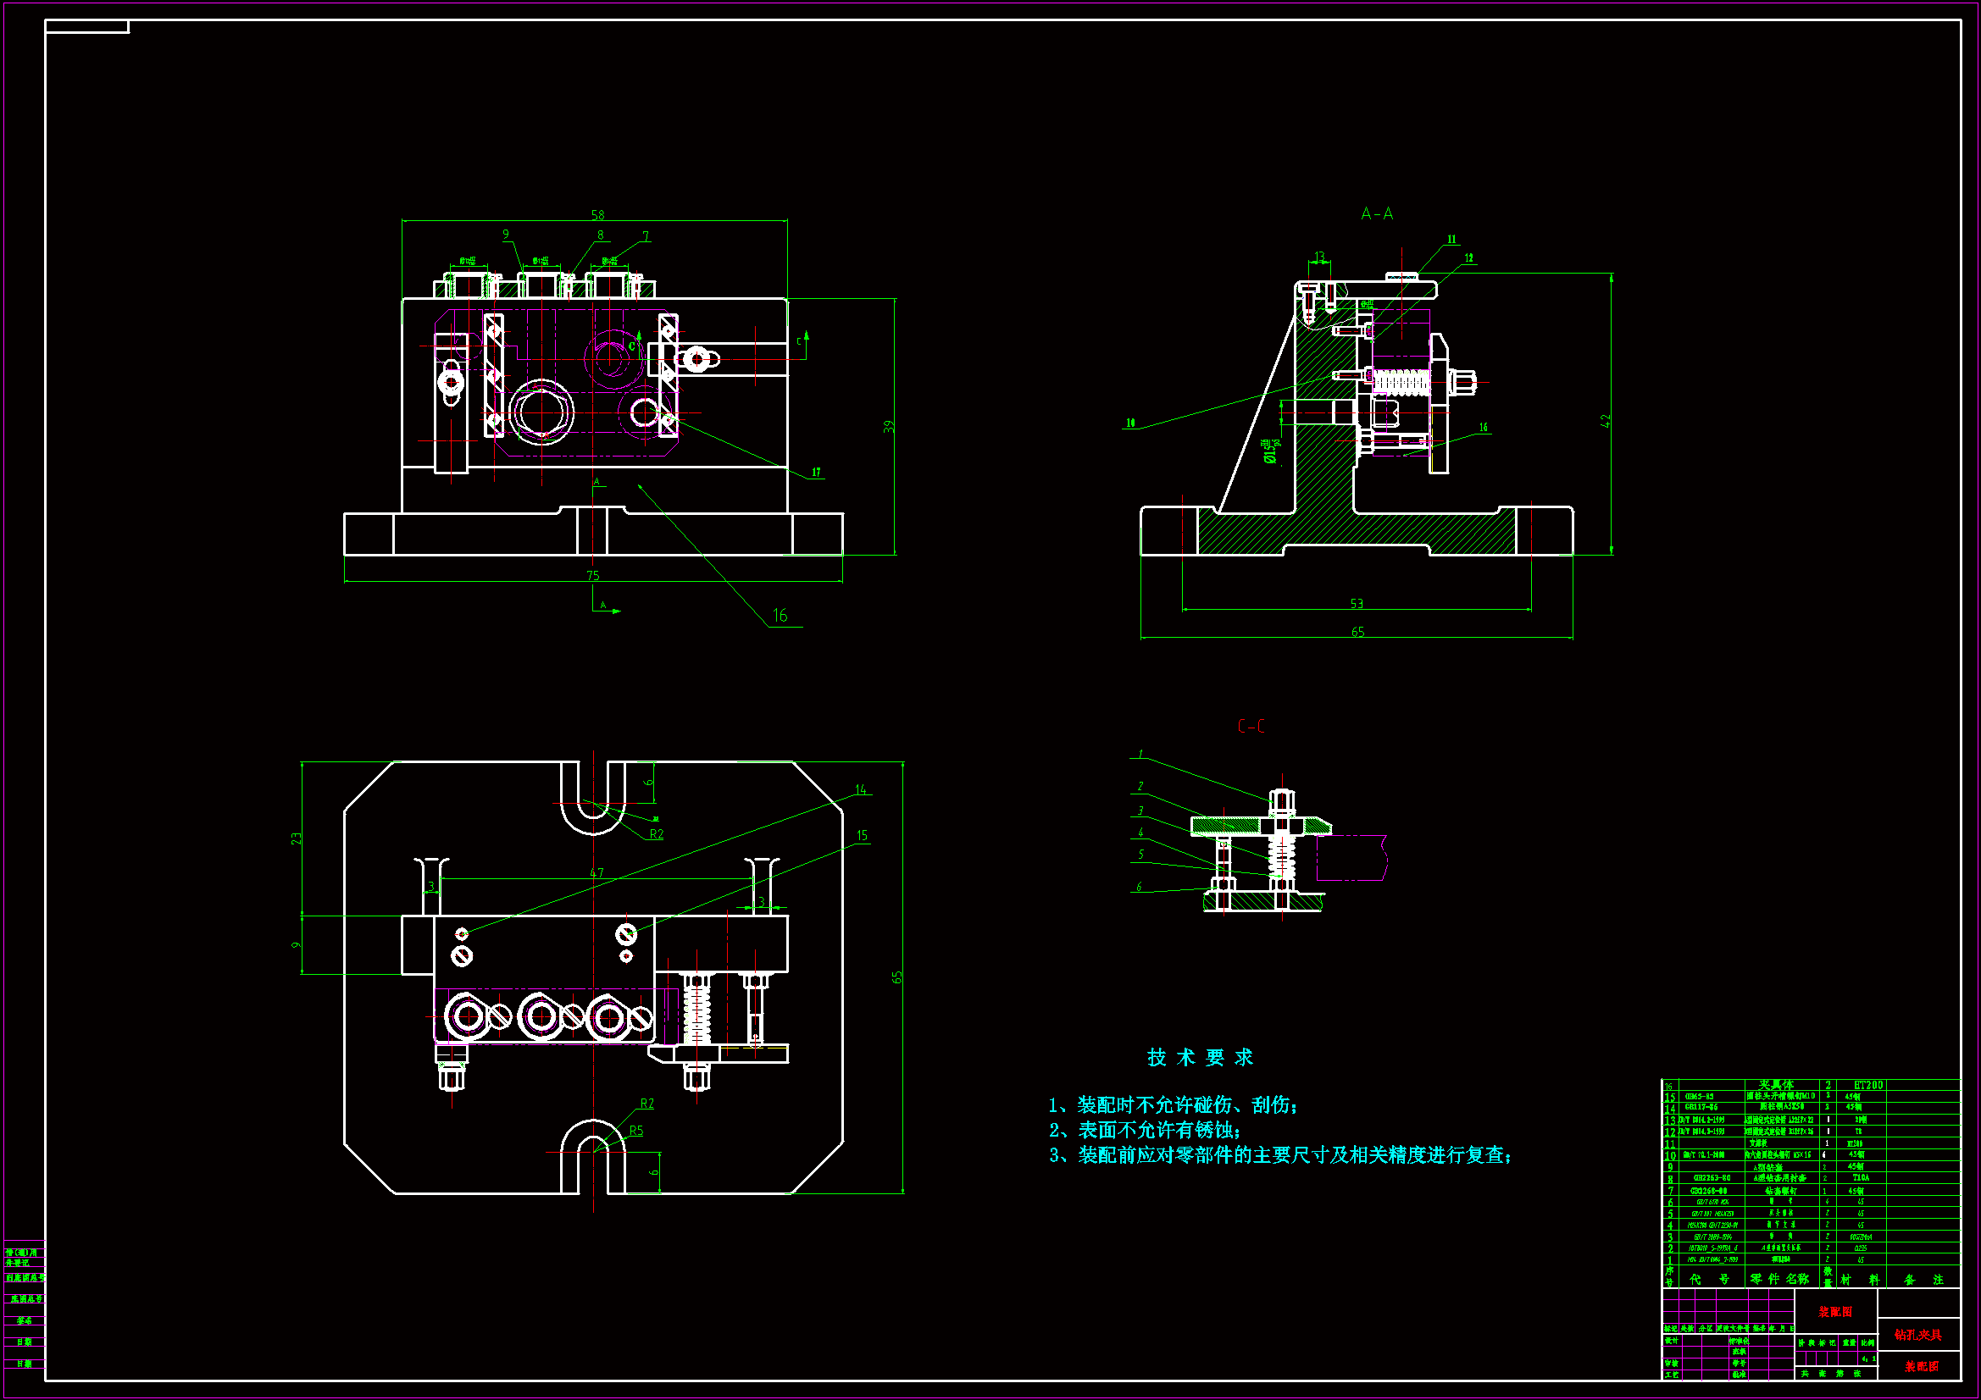This screenshot has width=1981, height=1400.
Task: Click the HT200 material cell in parts list
Action: point(1868,1085)
